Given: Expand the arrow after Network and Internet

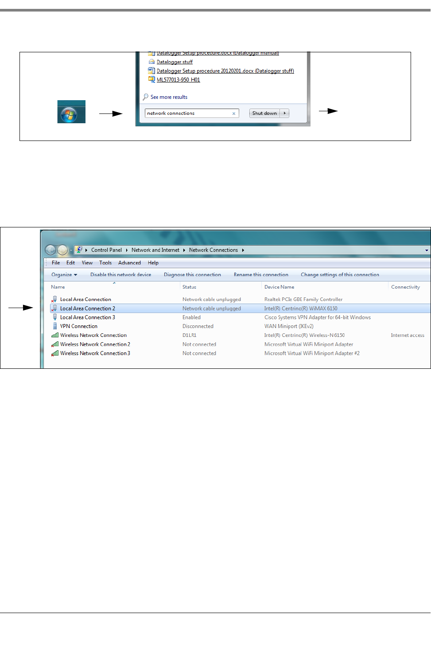Looking at the screenshot, I should 184,250.
